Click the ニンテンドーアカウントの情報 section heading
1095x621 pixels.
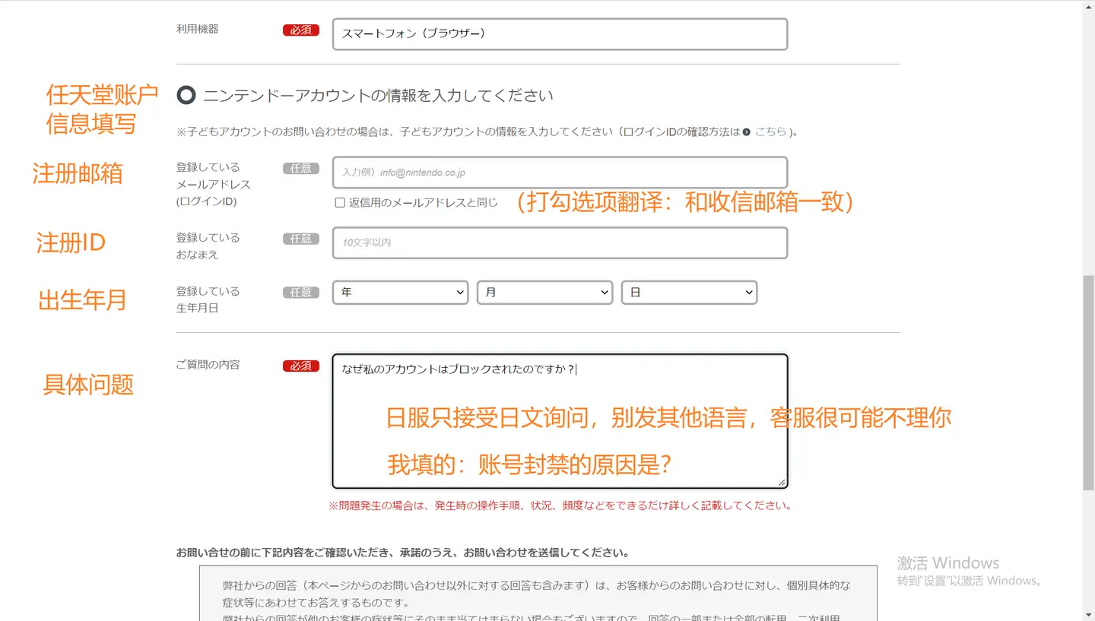click(378, 96)
